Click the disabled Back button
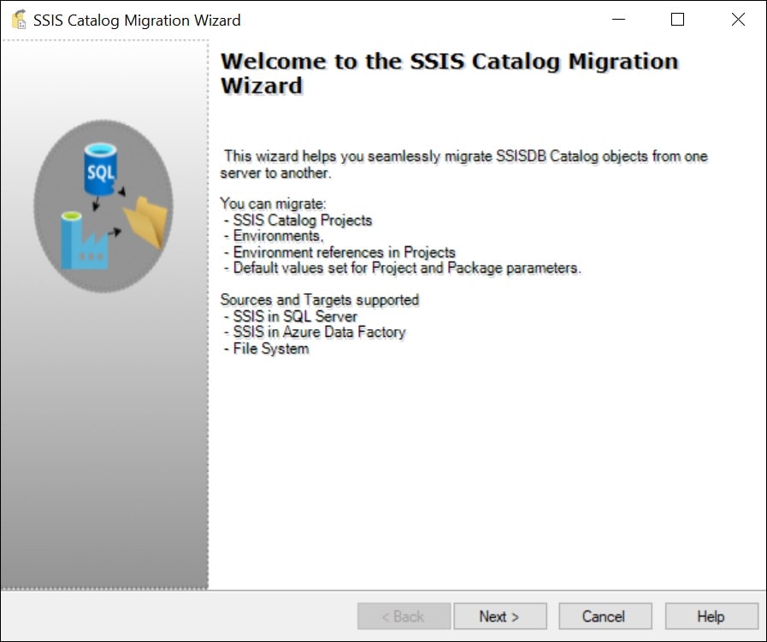 pyautogui.click(x=404, y=616)
